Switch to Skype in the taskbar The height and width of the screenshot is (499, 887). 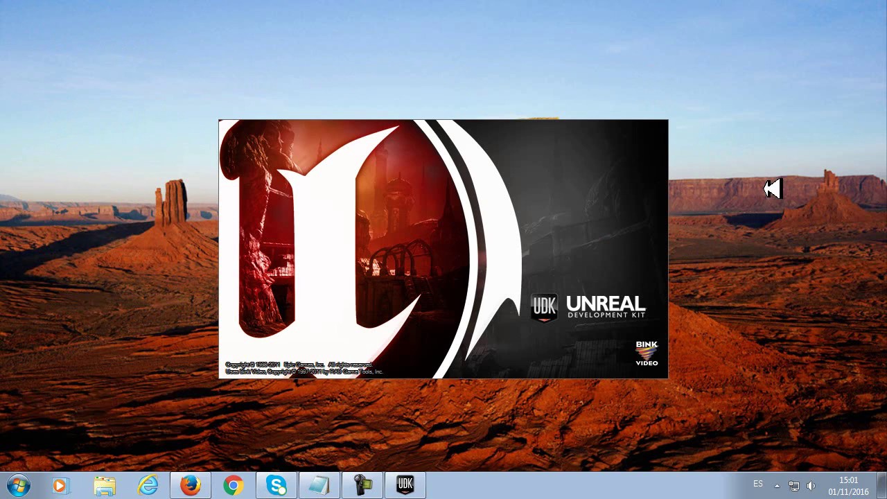(x=276, y=486)
